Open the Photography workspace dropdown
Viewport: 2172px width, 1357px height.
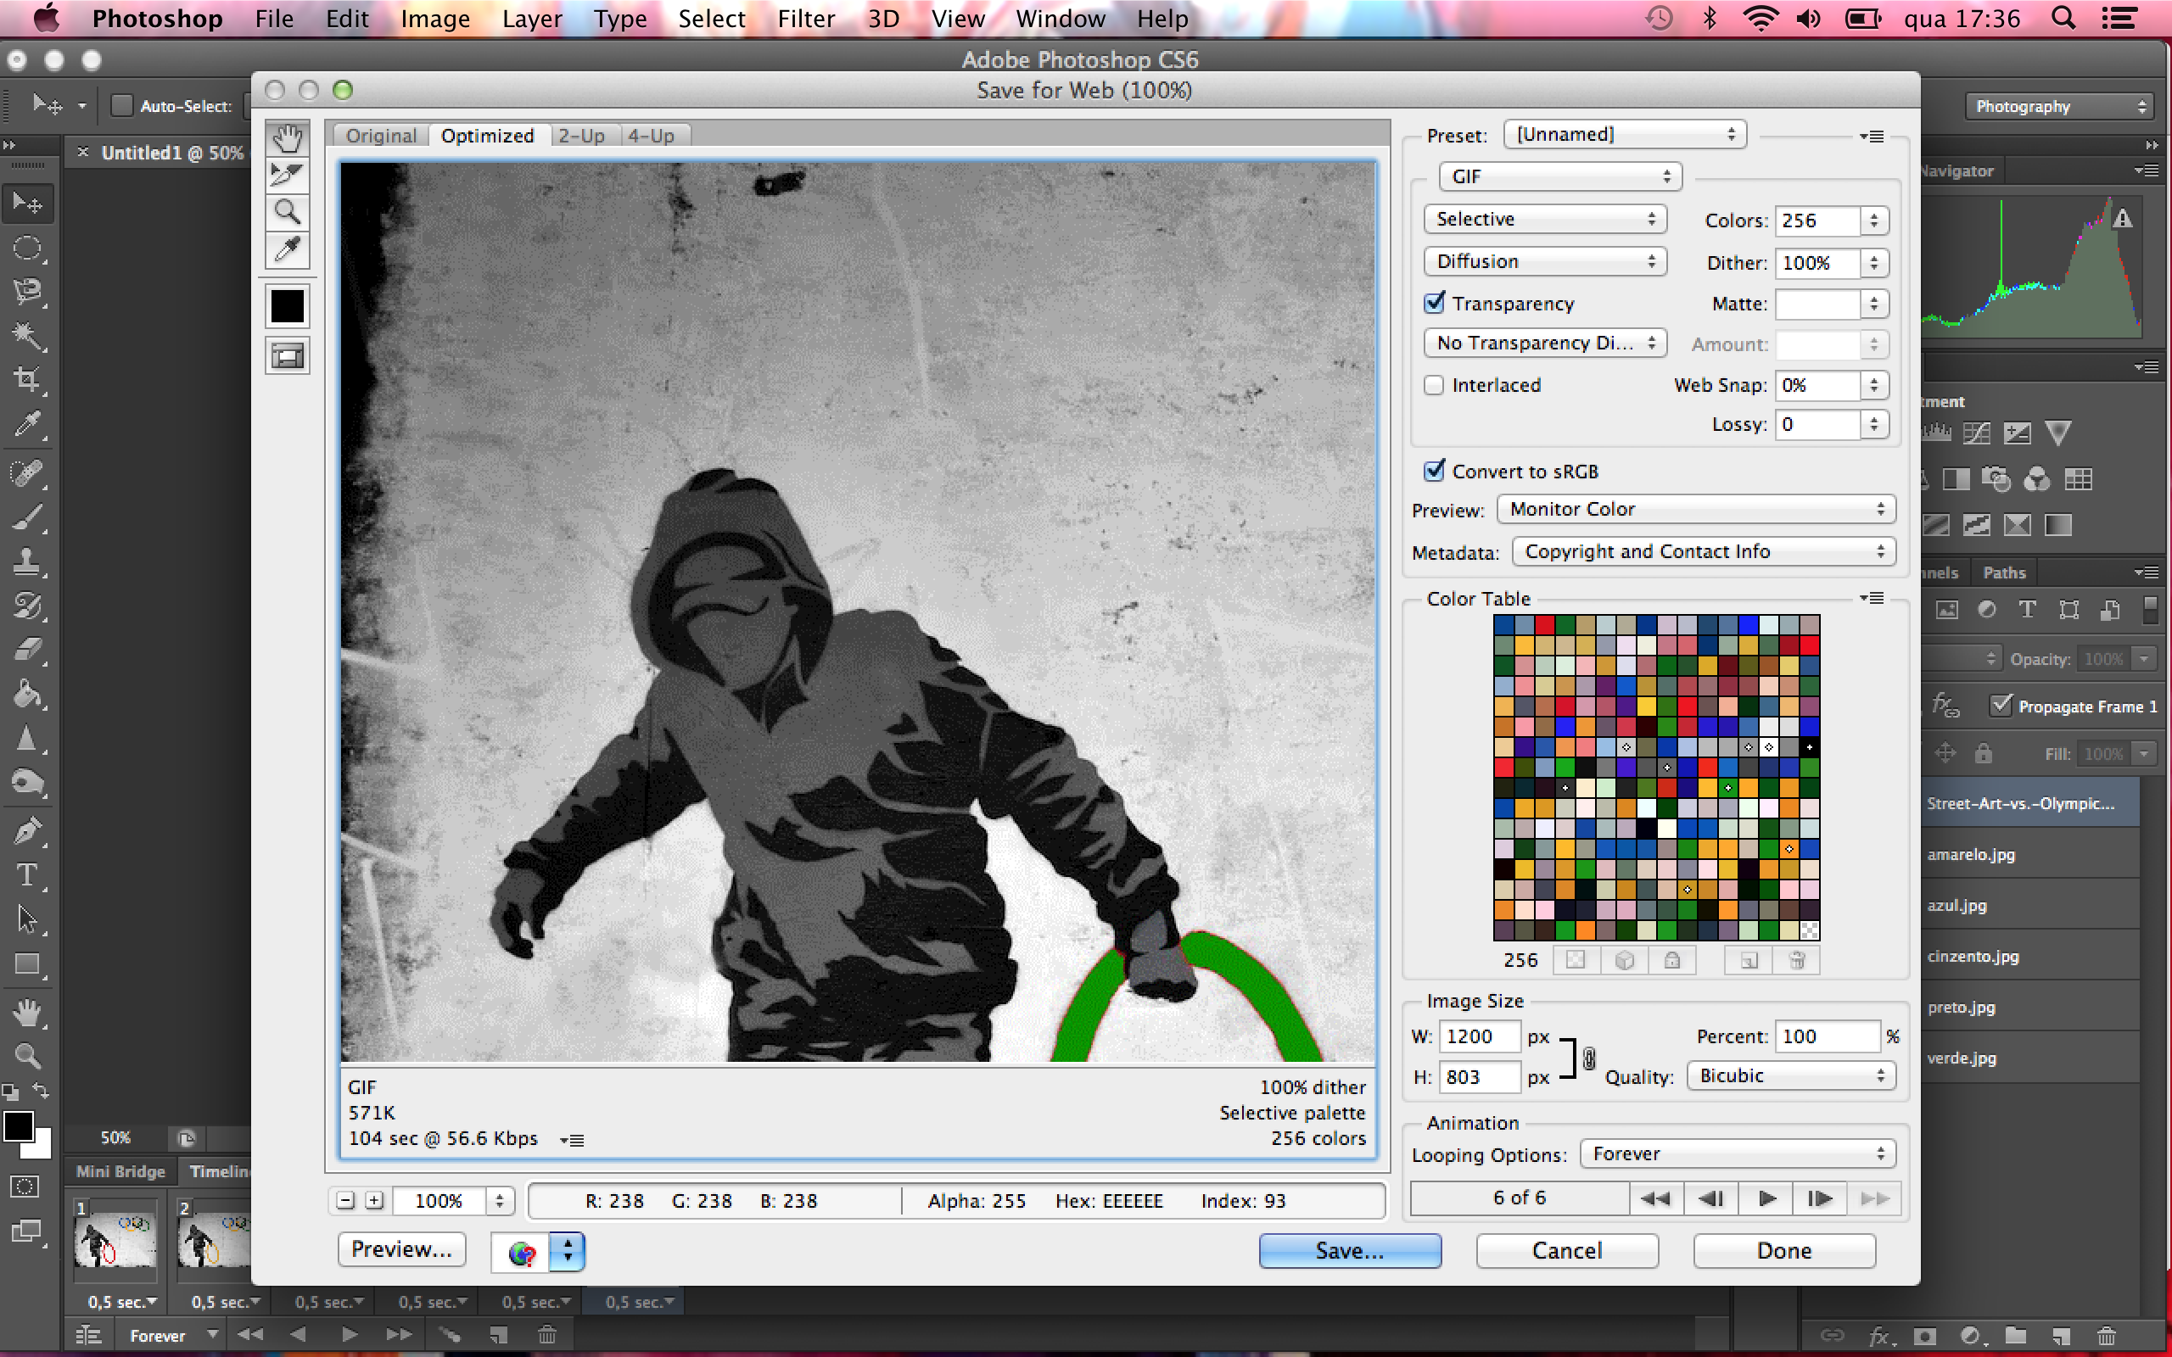click(2059, 106)
